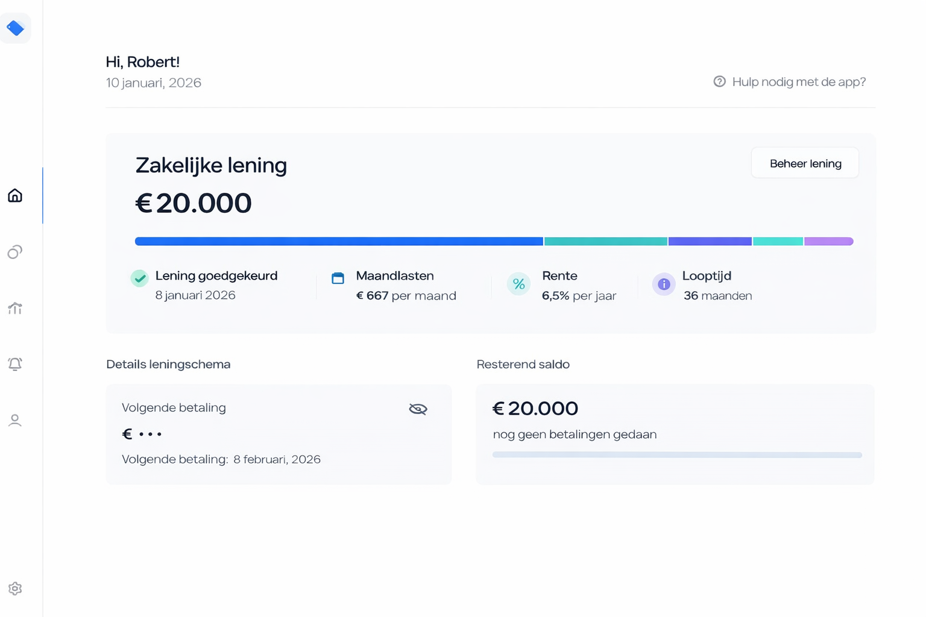The width and height of the screenshot is (926, 617).
Task: Click the blue segment of loan bar
Action: point(339,242)
